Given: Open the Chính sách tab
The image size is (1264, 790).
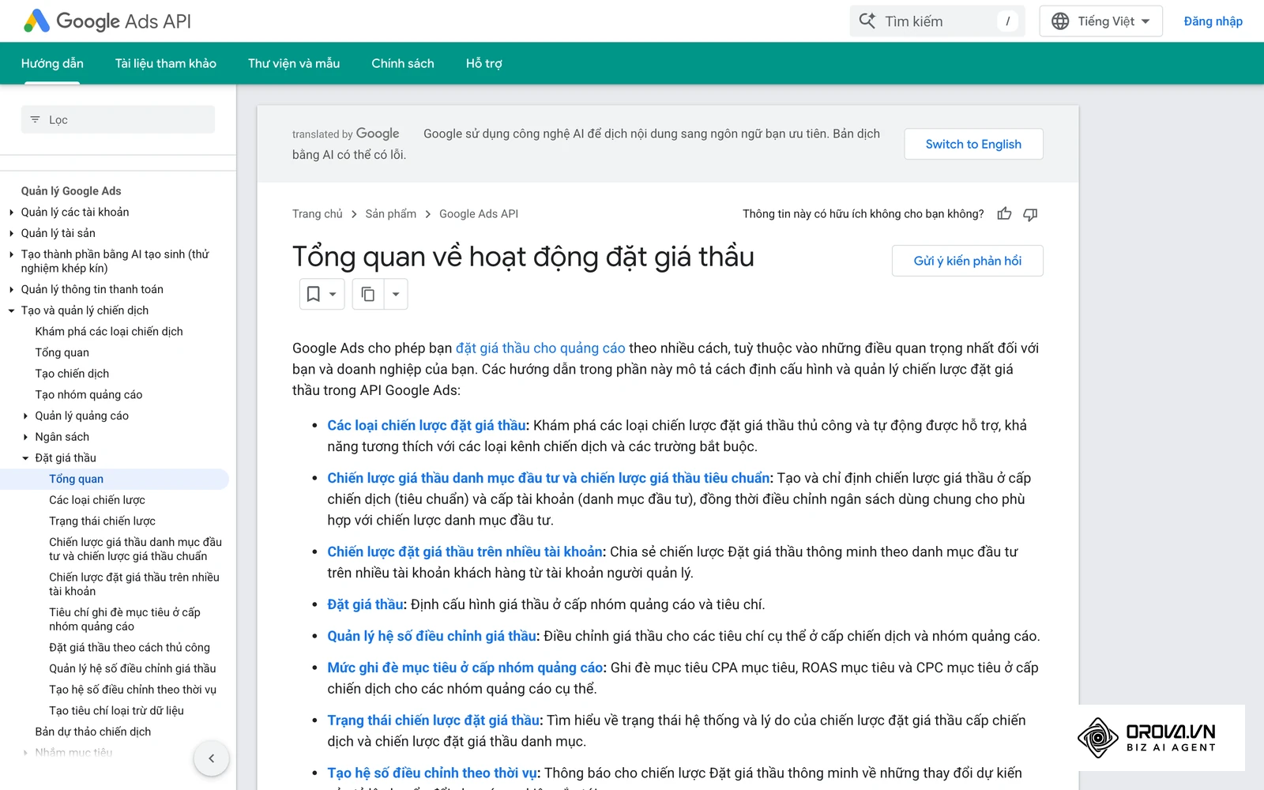Looking at the screenshot, I should click(403, 63).
